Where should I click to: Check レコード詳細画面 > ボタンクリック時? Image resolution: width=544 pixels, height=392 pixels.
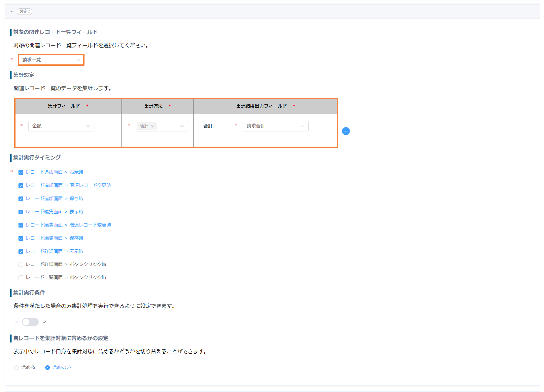(x=21, y=265)
